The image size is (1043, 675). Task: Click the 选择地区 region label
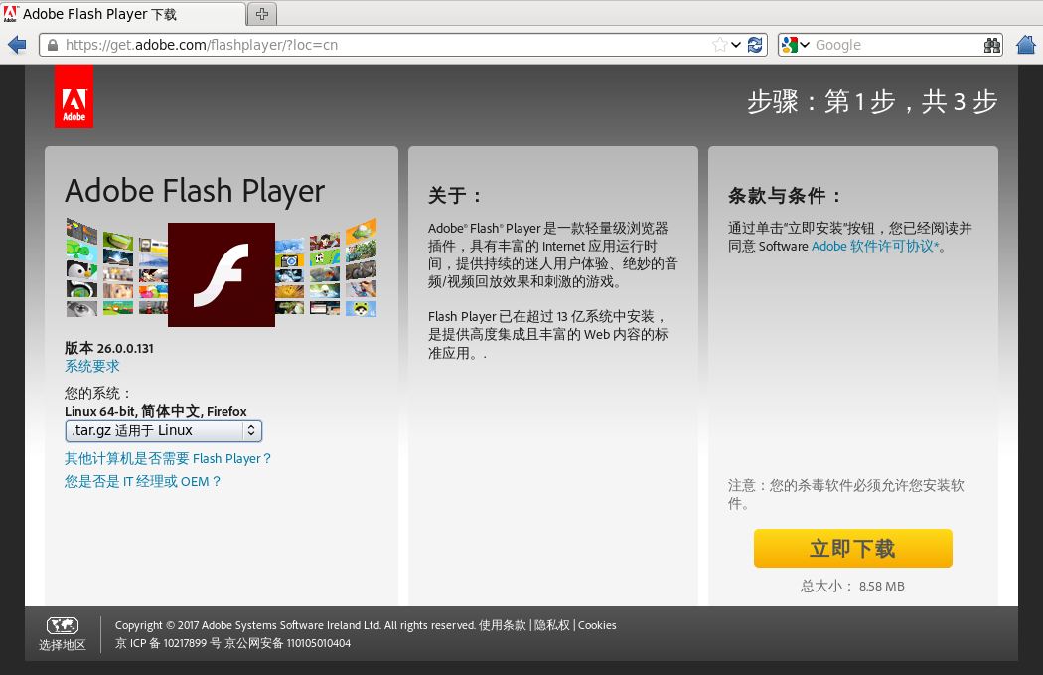[x=63, y=645]
